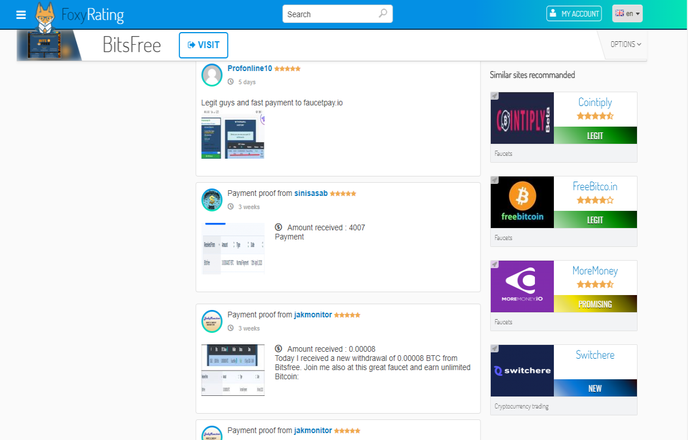Open the Cointiply logo thumbnail
This screenshot has width=688, height=440.
point(522,118)
